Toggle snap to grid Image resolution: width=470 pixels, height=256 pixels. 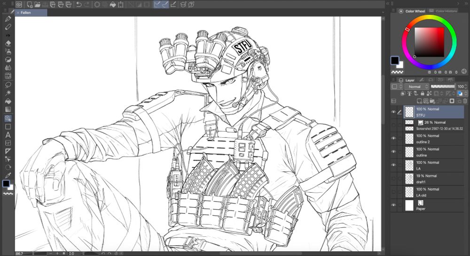[x=173, y=4]
